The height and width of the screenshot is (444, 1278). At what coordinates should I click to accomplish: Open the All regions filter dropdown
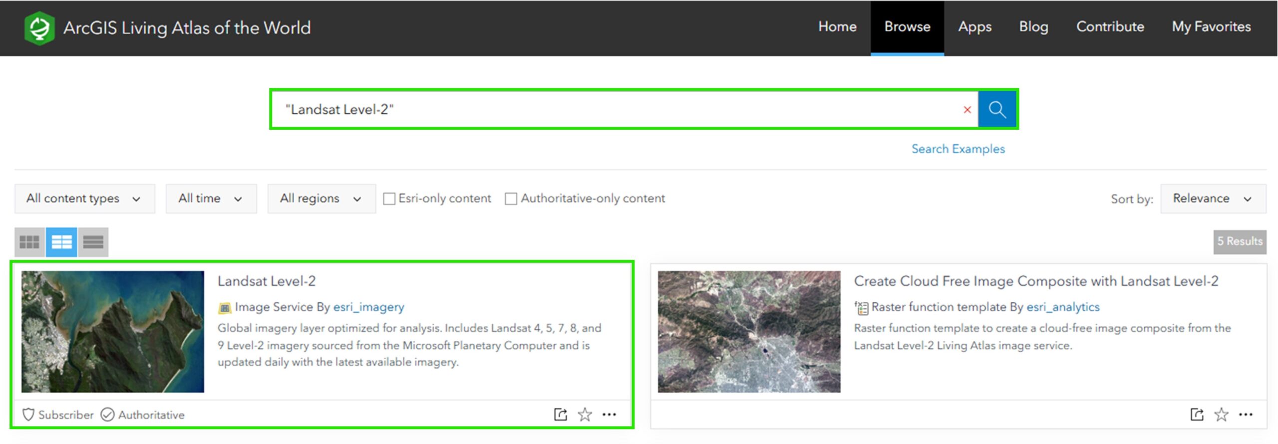321,199
